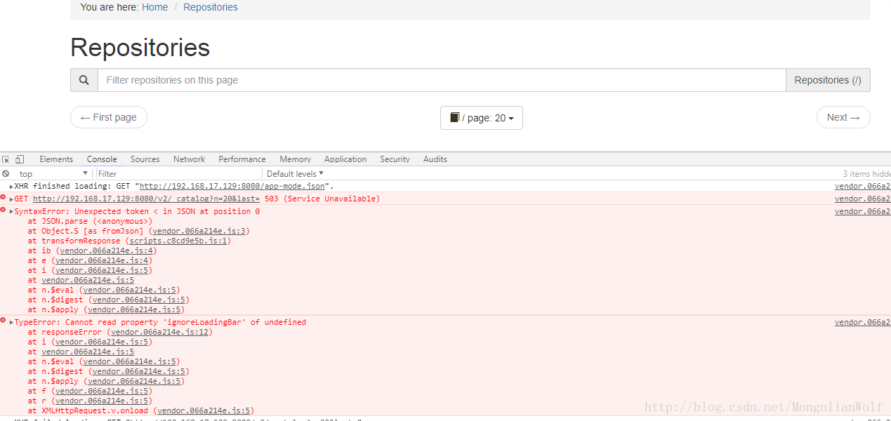The image size is (891, 421).
Task: Switch to the Audits tab
Action: [x=435, y=159]
